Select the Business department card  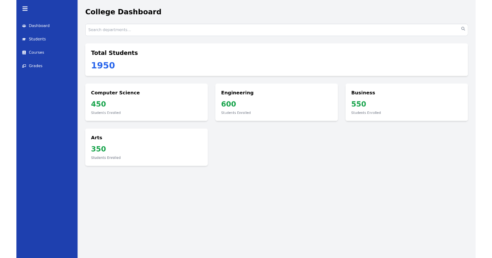click(x=406, y=102)
